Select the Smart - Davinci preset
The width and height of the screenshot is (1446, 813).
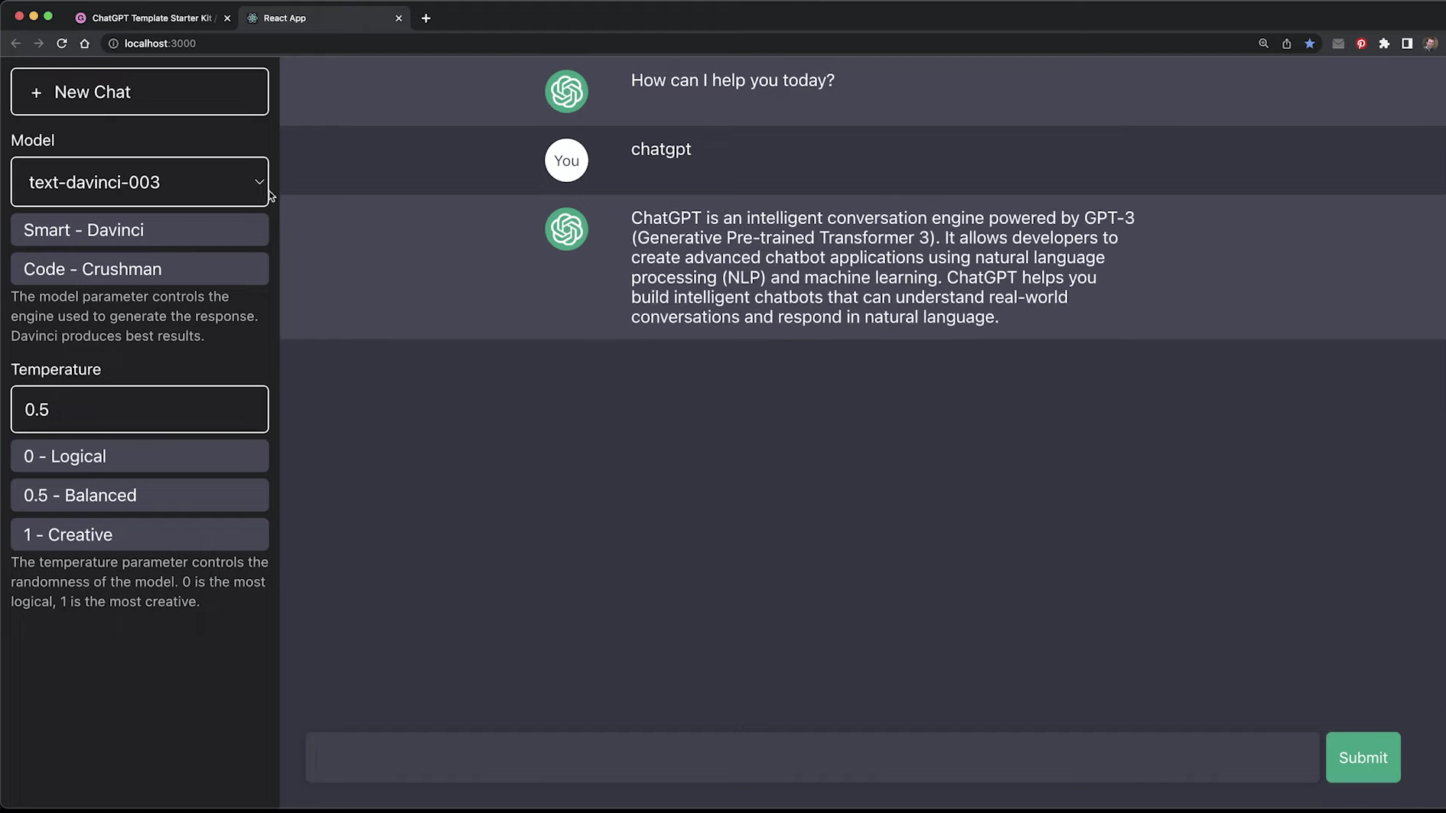click(140, 230)
